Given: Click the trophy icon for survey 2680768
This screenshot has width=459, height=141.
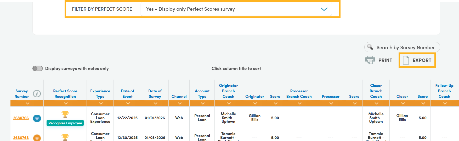Looking at the screenshot, I should point(65,137).
